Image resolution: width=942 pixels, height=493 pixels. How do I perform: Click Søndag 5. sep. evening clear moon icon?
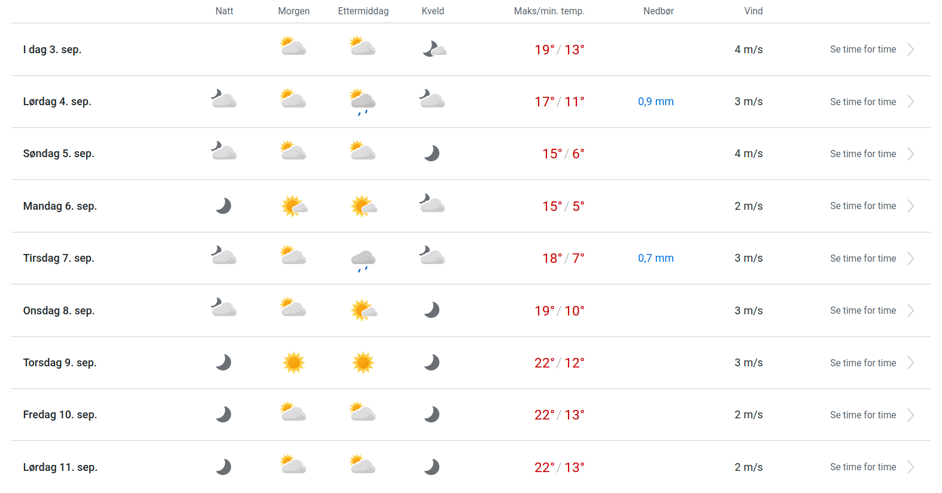(432, 154)
